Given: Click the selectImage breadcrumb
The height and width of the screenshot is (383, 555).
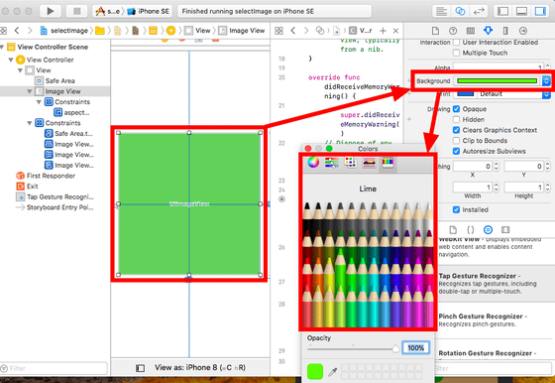Looking at the screenshot, I should [x=64, y=31].
